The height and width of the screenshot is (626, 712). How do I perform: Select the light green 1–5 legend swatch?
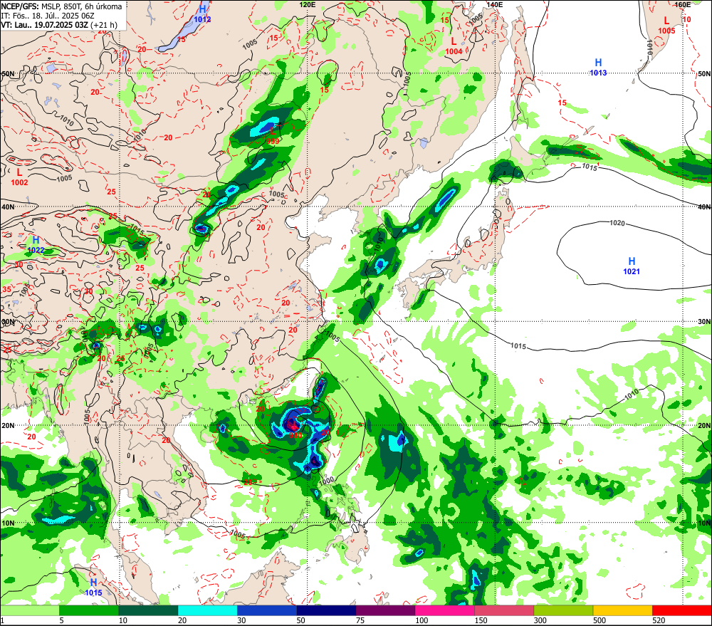30,610
